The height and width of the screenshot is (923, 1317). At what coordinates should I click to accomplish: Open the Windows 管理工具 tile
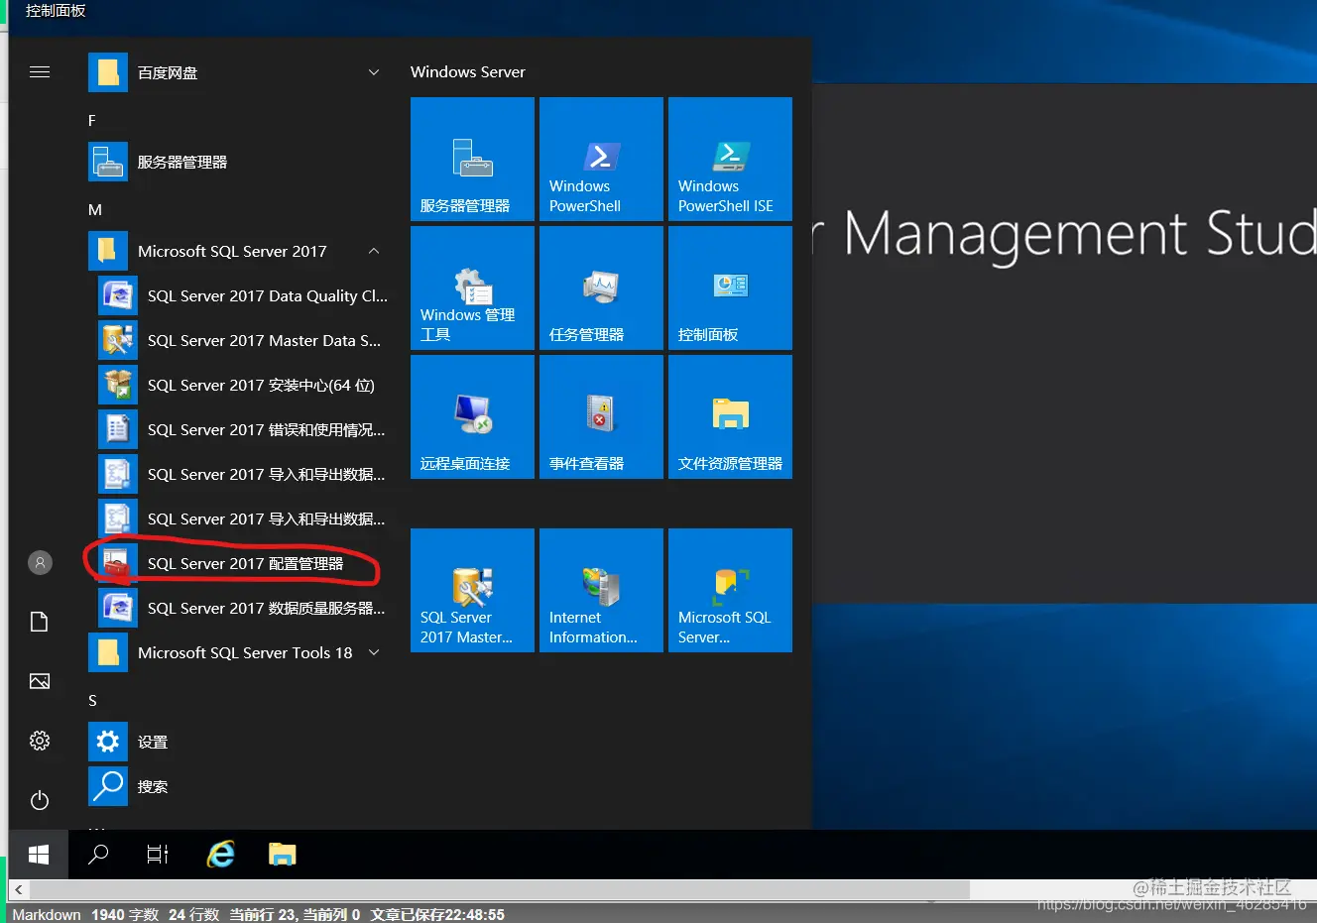(472, 288)
